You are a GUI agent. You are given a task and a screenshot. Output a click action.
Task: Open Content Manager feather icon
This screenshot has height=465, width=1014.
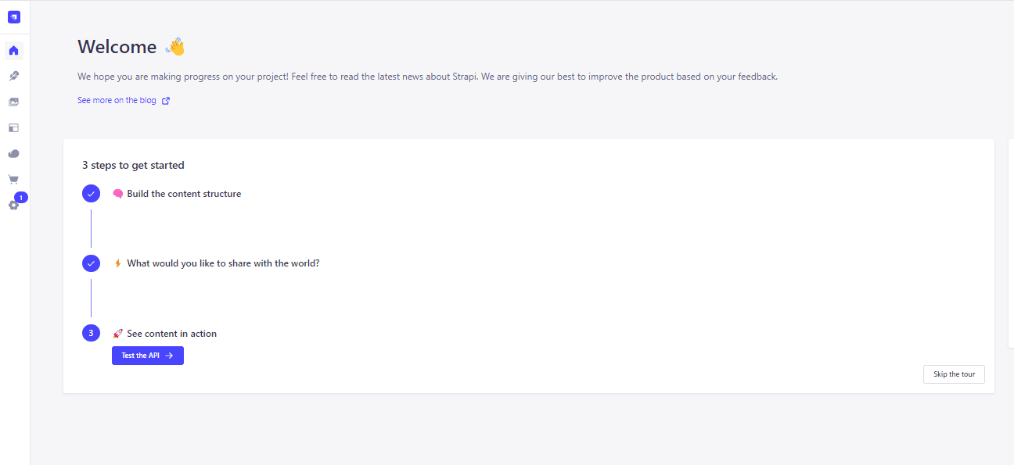tap(14, 77)
